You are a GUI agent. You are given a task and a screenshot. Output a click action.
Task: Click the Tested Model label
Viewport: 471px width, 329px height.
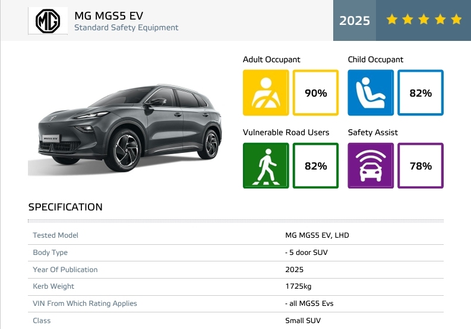(x=56, y=235)
